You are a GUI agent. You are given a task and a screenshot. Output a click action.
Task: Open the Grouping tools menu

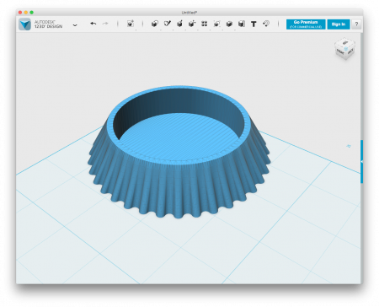(216, 24)
